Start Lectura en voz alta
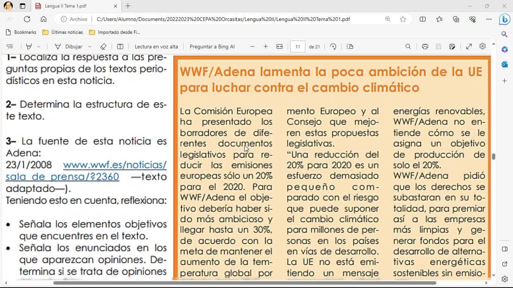This screenshot has height=288, width=513. pos(156,46)
